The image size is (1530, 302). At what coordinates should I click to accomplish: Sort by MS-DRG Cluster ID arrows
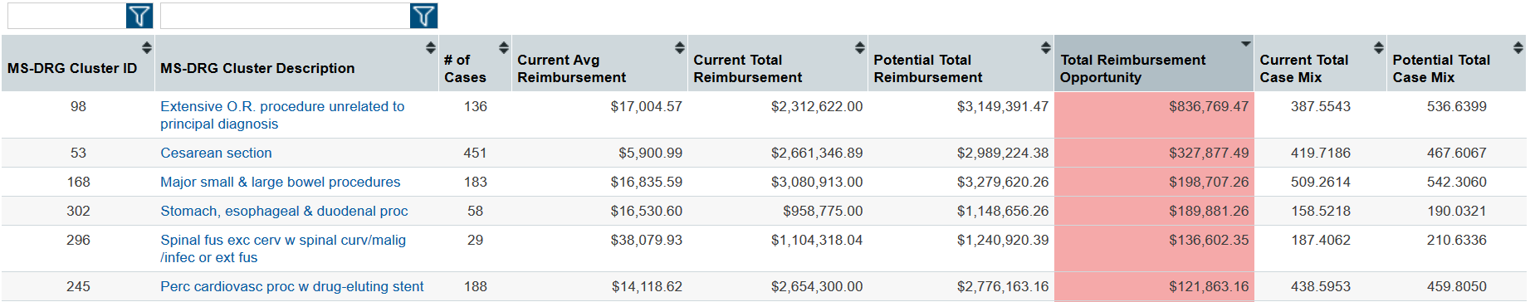[147, 47]
